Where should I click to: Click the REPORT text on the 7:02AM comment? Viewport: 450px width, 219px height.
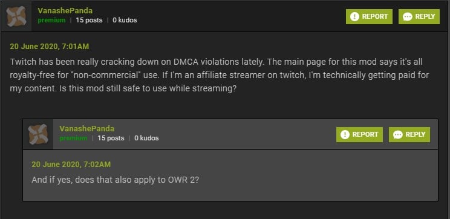(x=365, y=135)
